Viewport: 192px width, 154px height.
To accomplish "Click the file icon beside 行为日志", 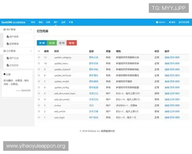I will point(8,65).
